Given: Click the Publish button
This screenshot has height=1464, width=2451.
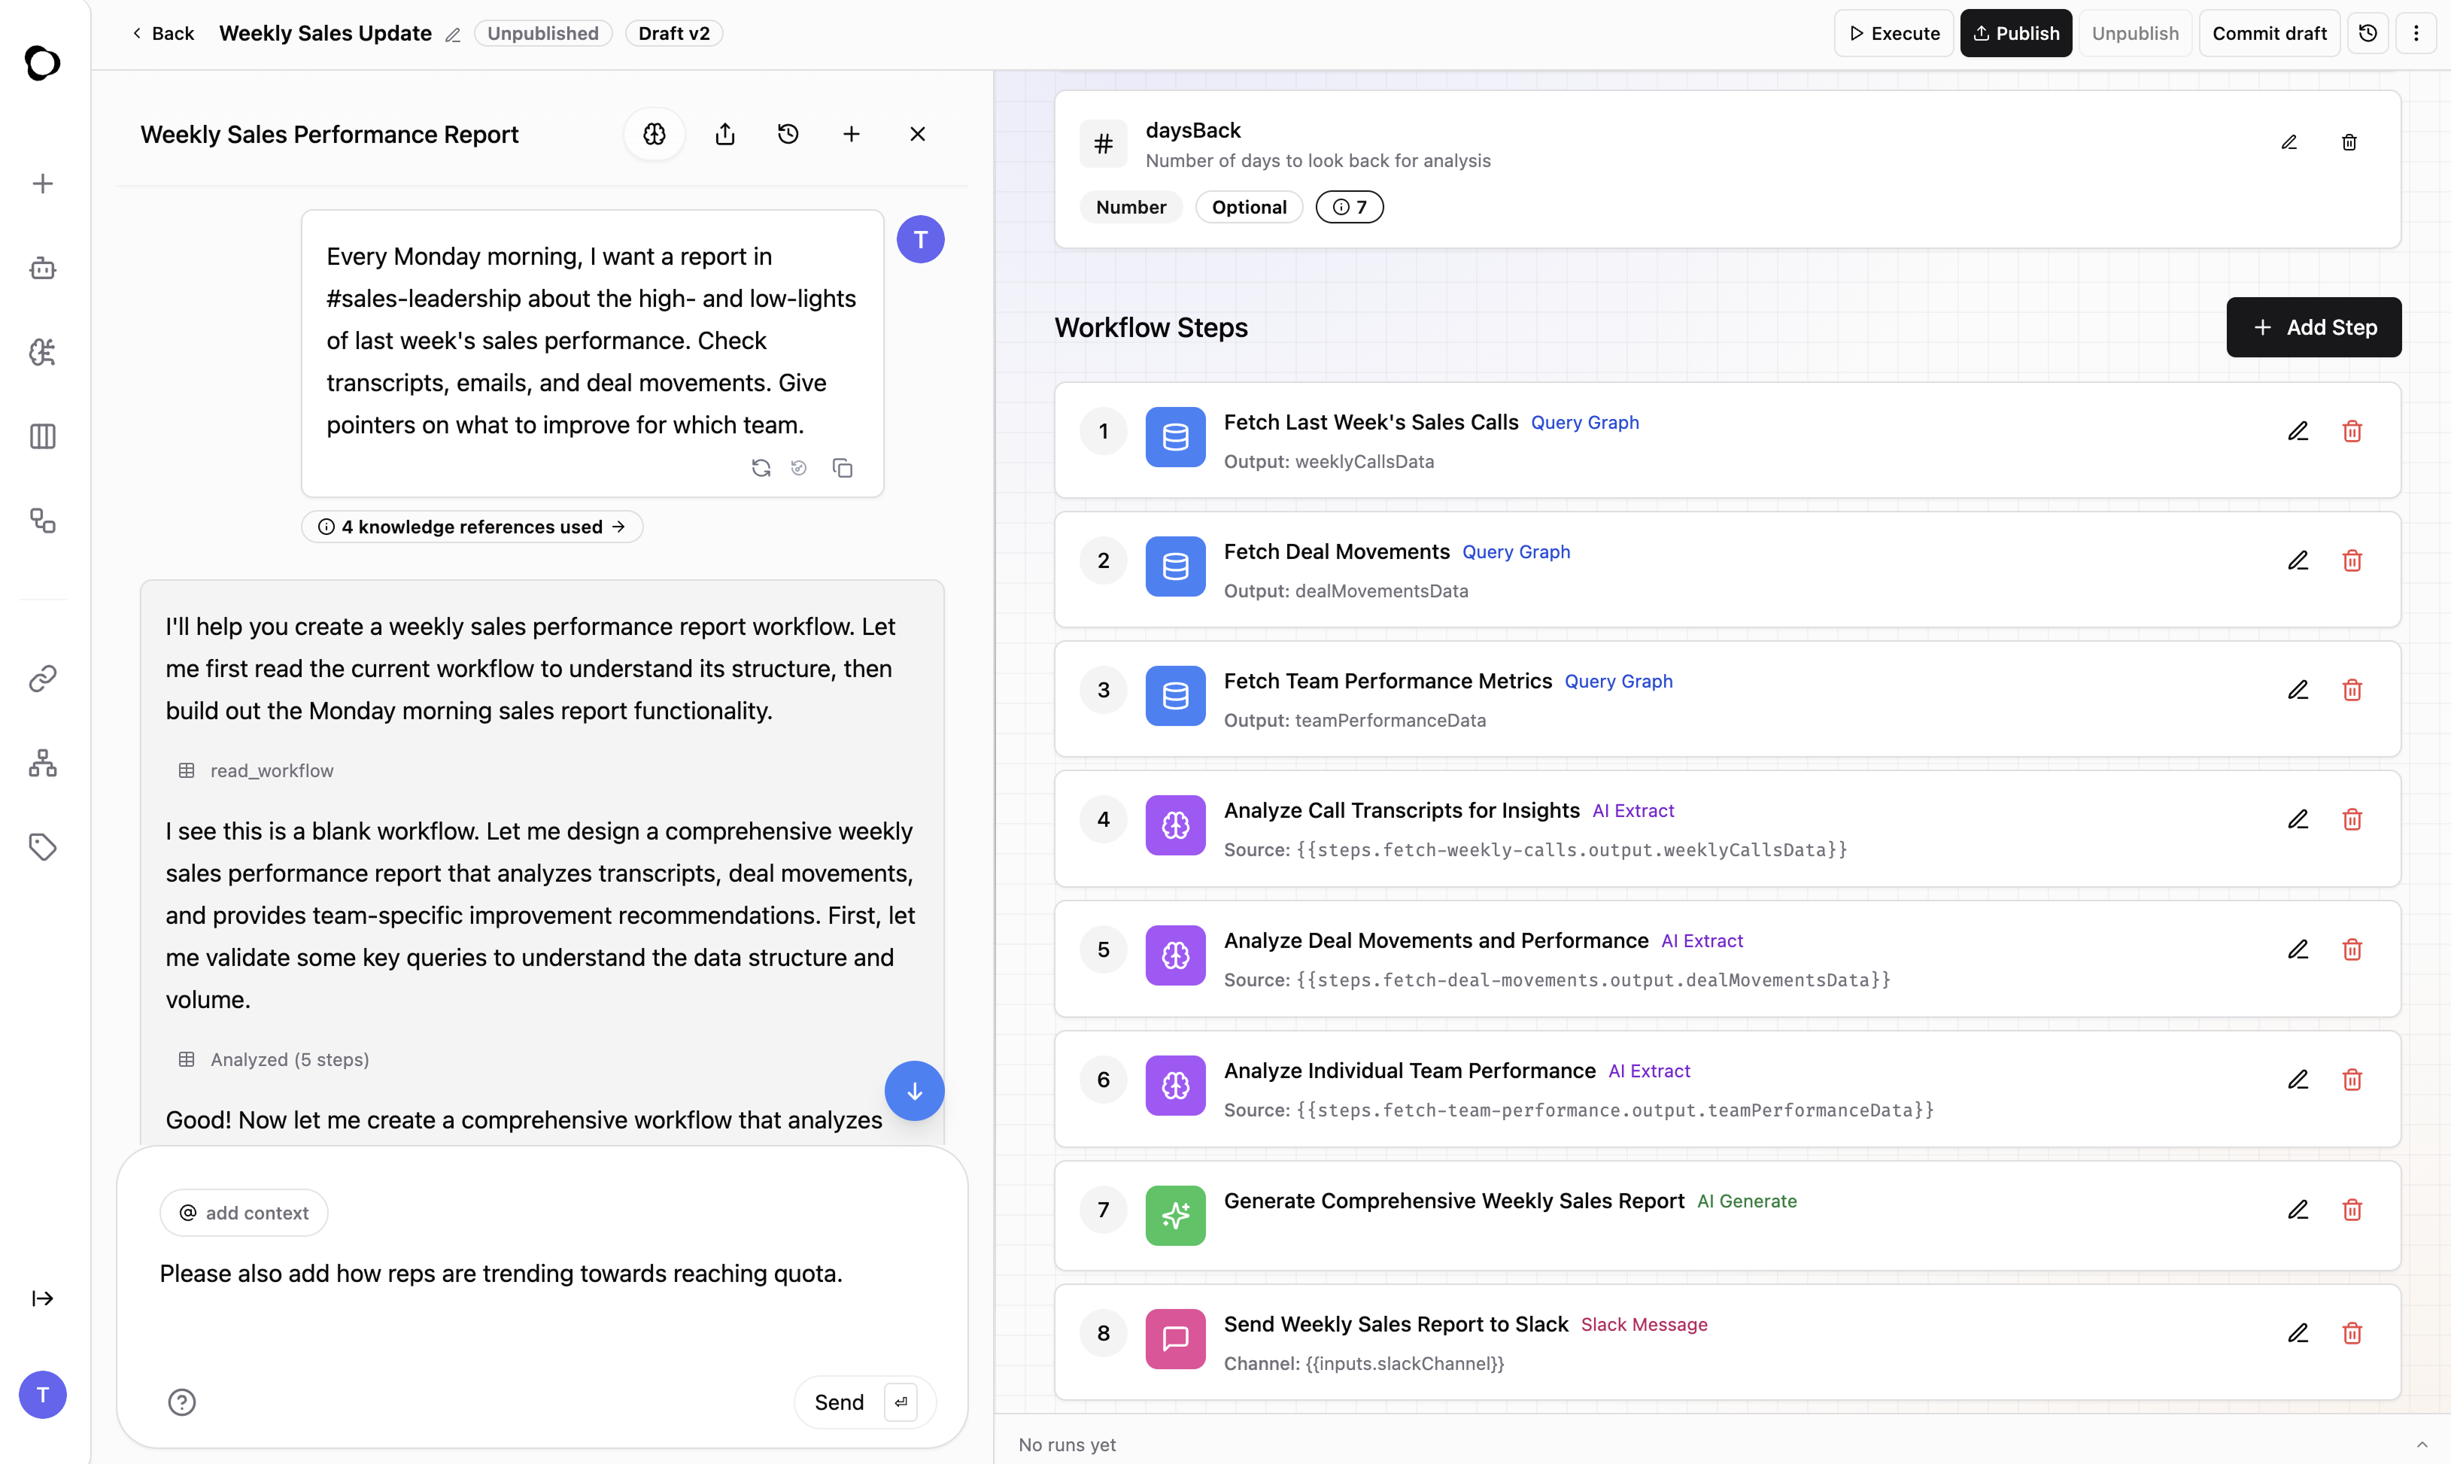Looking at the screenshot, I should click(x=2016, y=34).
